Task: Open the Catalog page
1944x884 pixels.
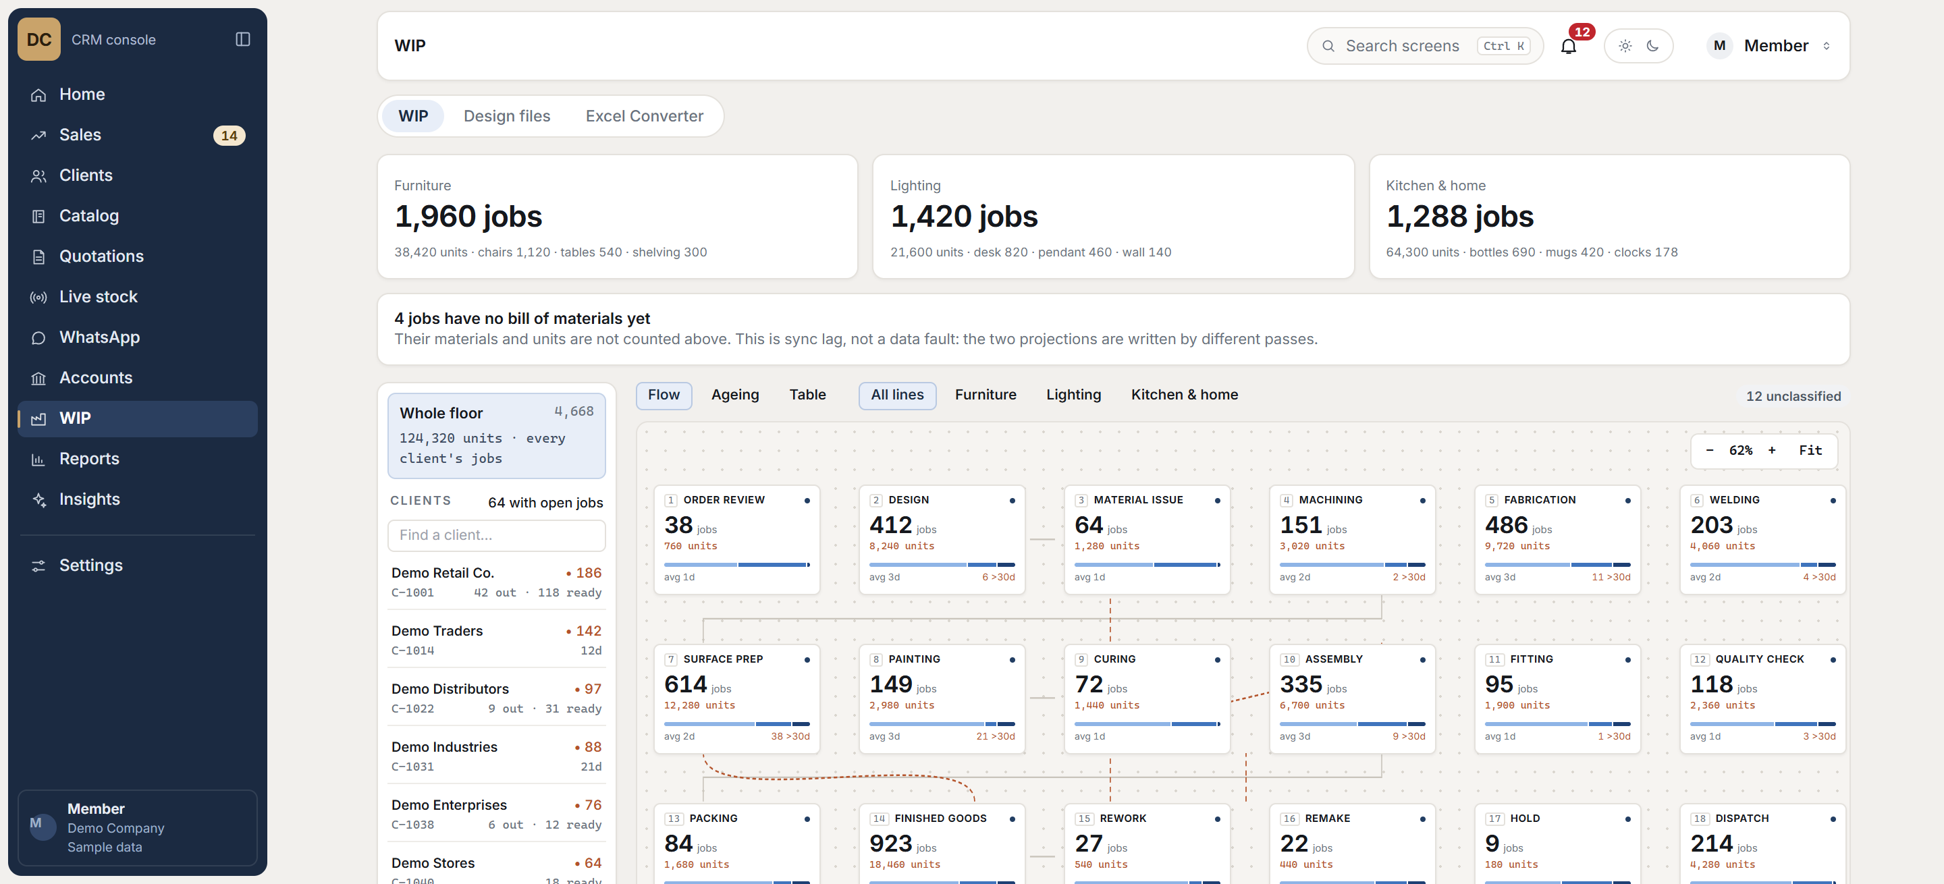Action: pos(137,216)
